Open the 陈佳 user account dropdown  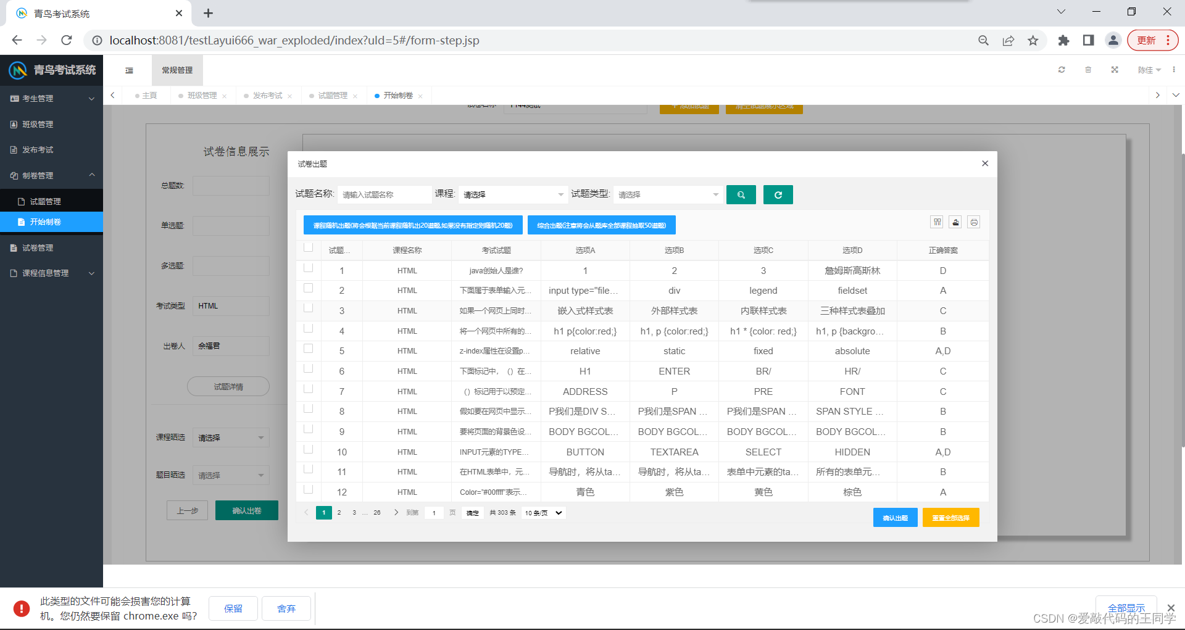1149,70
